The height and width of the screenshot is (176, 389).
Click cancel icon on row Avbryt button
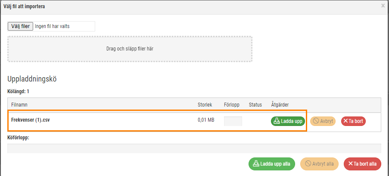(316, 121)
